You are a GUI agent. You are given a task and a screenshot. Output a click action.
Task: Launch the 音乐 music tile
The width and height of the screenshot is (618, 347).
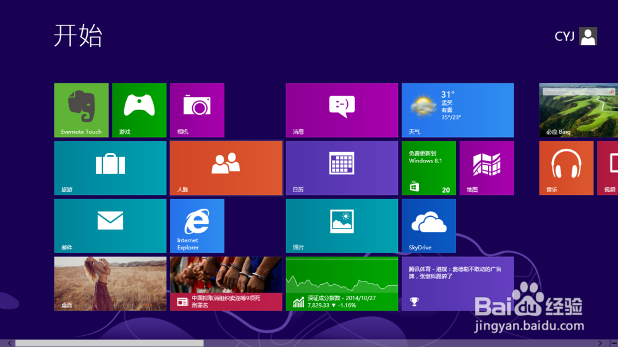pos(566,168)
